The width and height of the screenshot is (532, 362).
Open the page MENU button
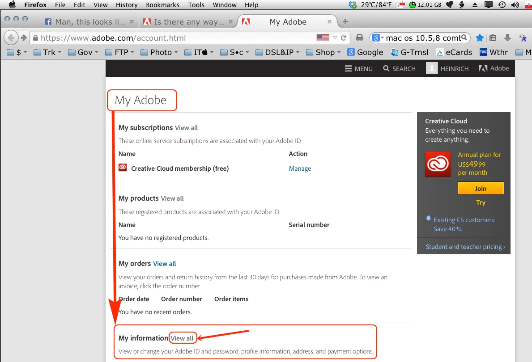(358, 68)
